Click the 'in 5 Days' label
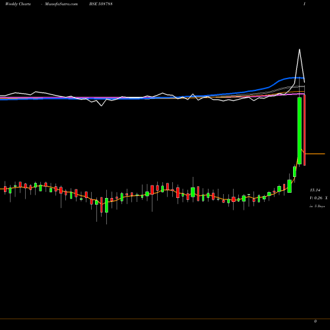 click(x=317, y=207)
